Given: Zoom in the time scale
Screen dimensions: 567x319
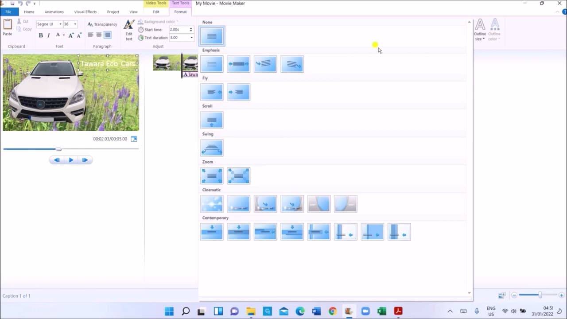Looking at the screenshot, I should click(561, 295).
